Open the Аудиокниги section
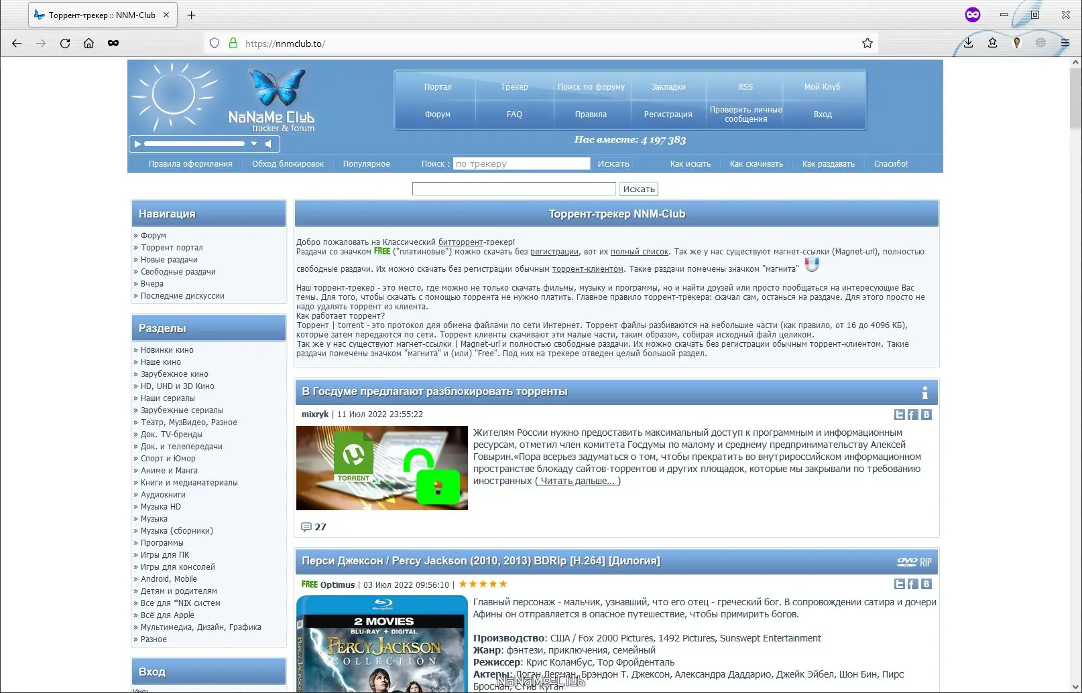1082x693 pixels. click(163, 495)
